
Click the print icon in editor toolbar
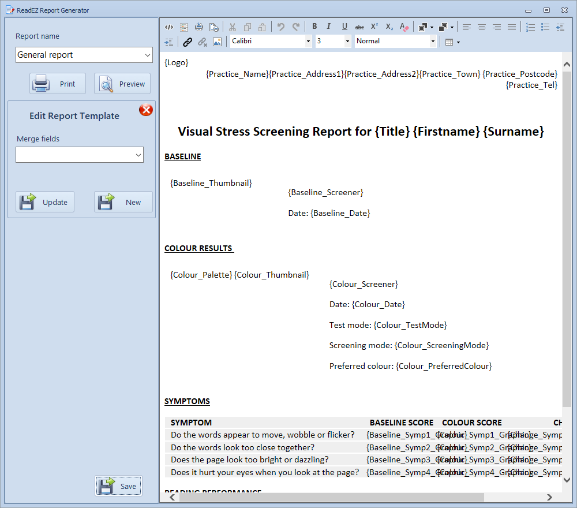point(199,27)
